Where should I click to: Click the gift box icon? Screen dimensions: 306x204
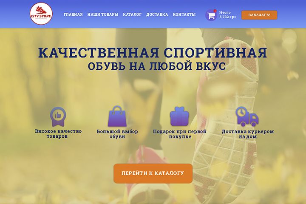point(179,116)
